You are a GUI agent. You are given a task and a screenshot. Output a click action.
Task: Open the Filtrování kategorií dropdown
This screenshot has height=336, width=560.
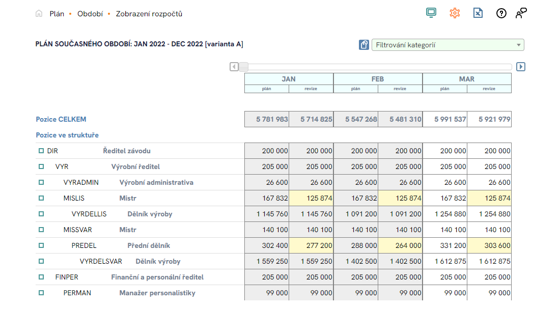pos(448,45)
